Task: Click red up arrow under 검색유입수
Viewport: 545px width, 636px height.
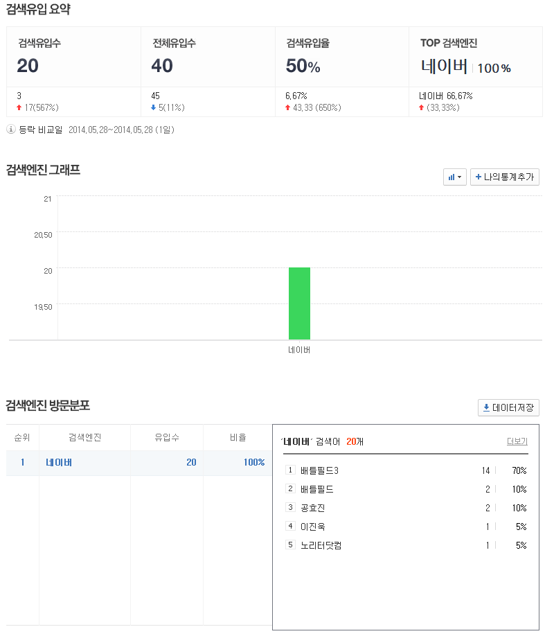Action: (x=19, y=108)
